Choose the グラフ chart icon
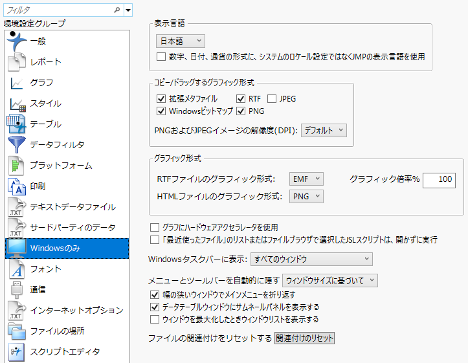 point(17,83)
